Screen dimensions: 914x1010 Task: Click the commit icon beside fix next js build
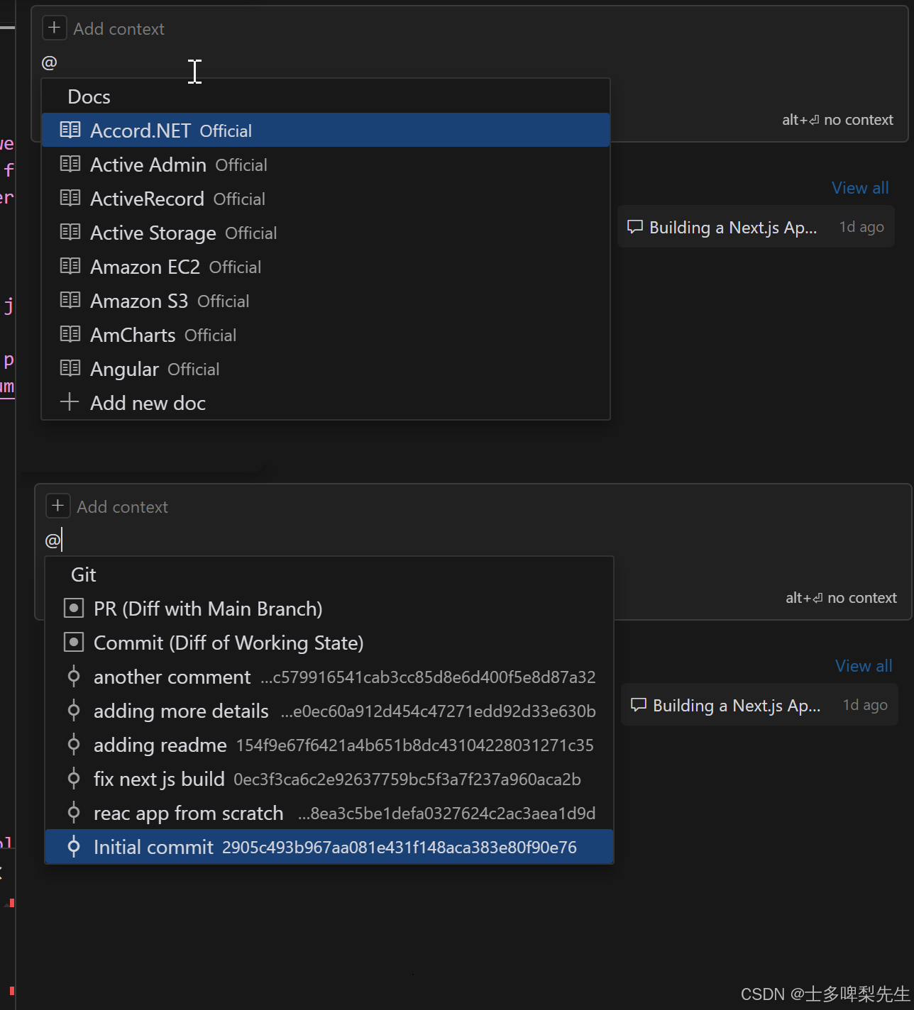(x=74, y=779)
